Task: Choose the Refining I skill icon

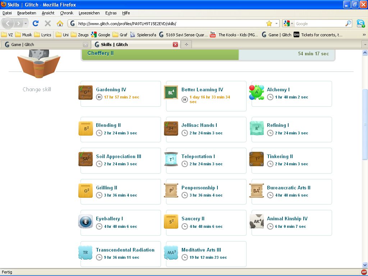Action: [x=256, y=128]
